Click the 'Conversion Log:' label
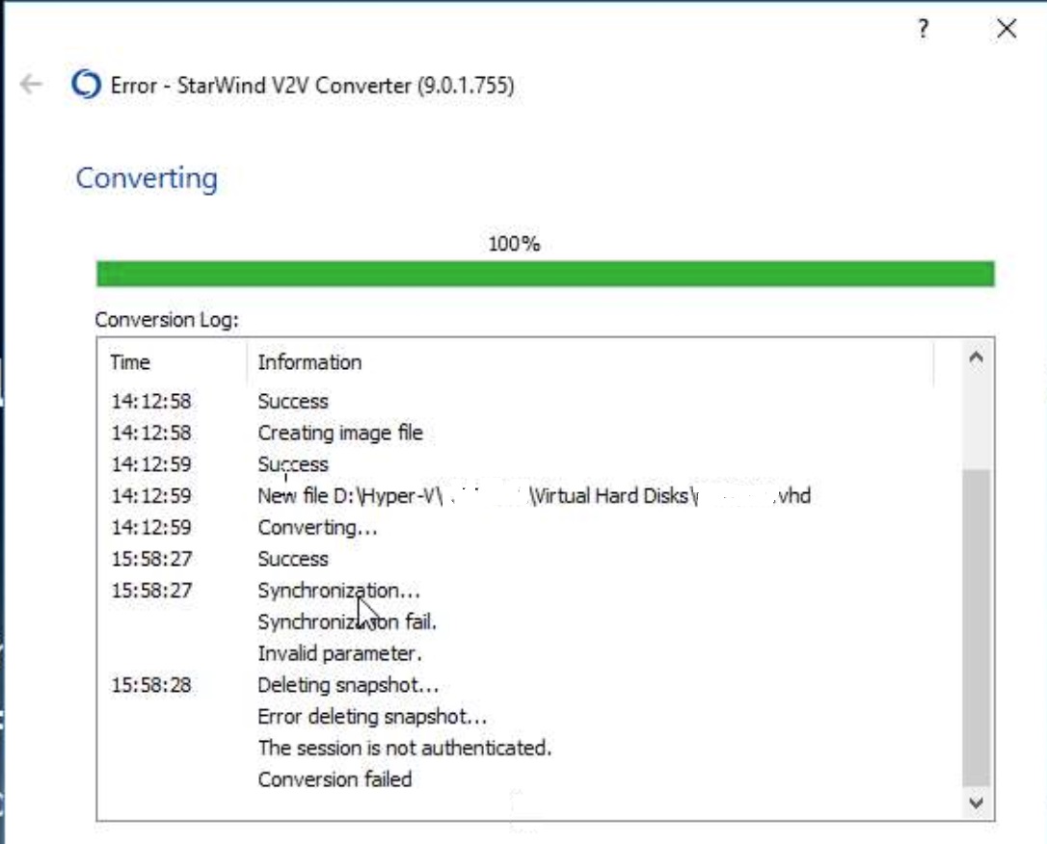The image size is (1047, 844). (x=166, y=320)
